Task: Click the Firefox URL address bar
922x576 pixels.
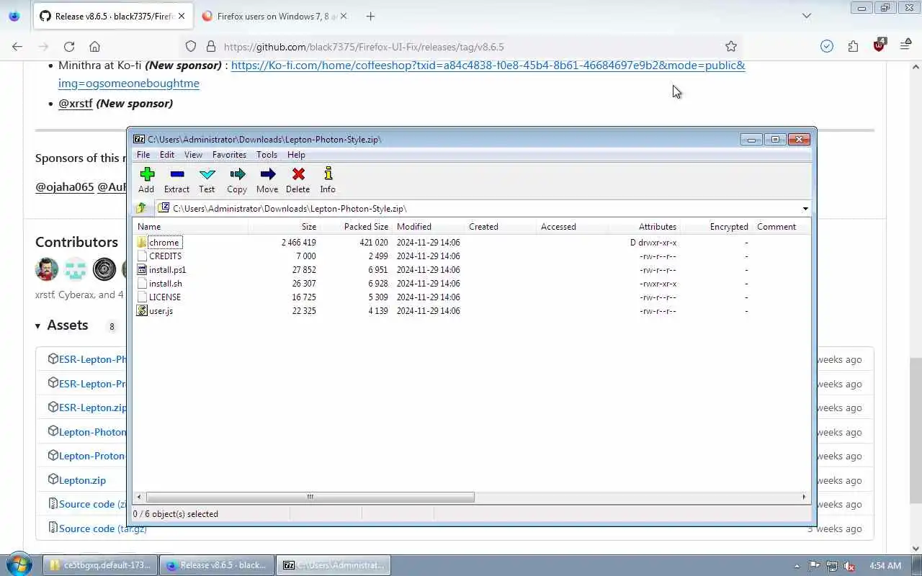Action: click(461, 47)
